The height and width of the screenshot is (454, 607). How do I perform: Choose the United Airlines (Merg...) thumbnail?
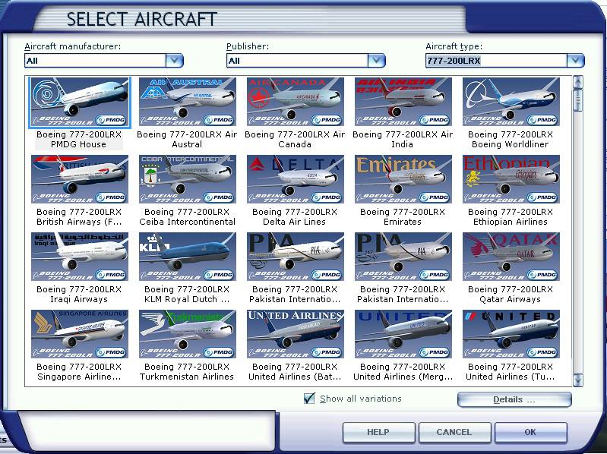[403, 334]
